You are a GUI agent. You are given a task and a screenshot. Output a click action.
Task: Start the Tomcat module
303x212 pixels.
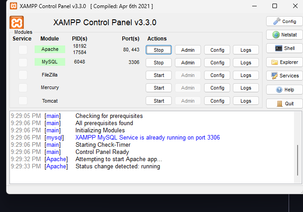(159, 101)
